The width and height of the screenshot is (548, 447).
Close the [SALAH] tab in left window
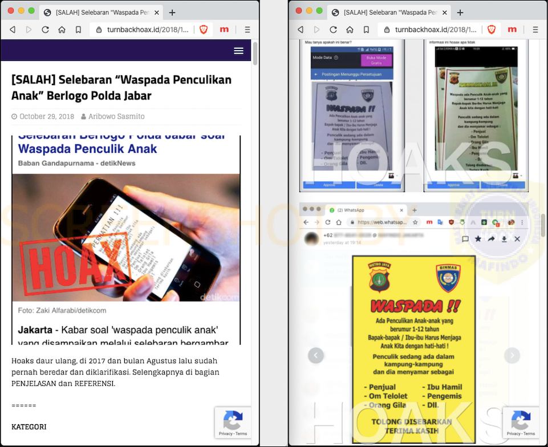[x=157, y=13]
